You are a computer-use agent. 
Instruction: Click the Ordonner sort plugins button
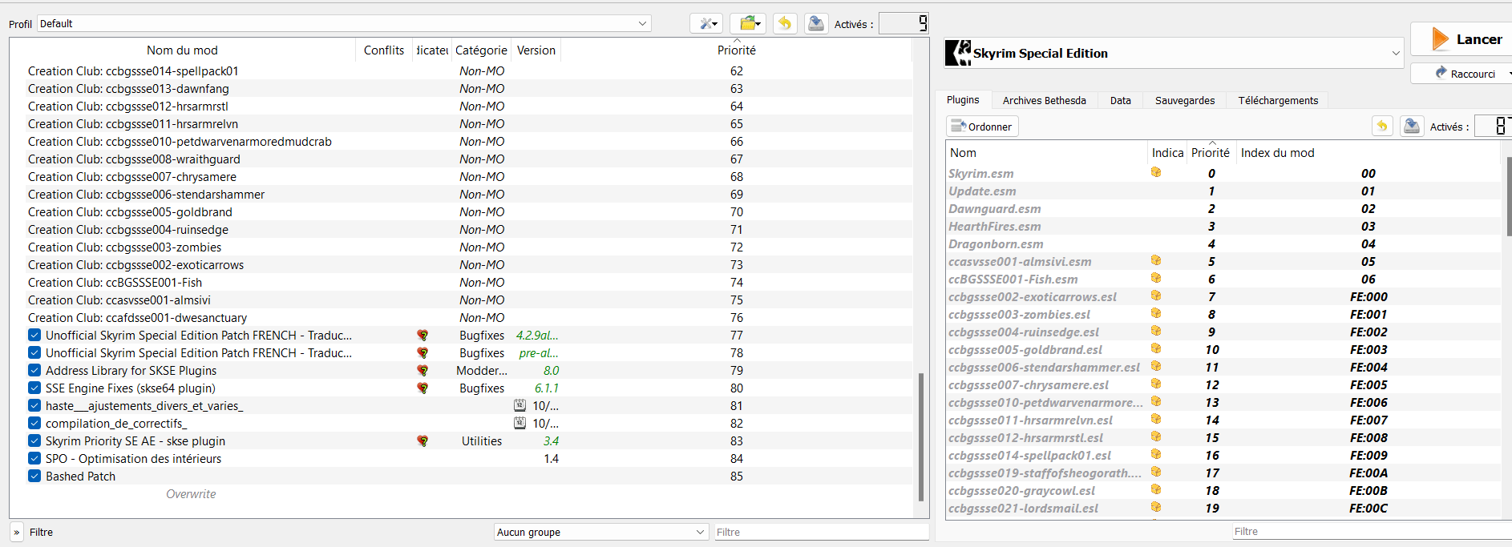(982, 127)
